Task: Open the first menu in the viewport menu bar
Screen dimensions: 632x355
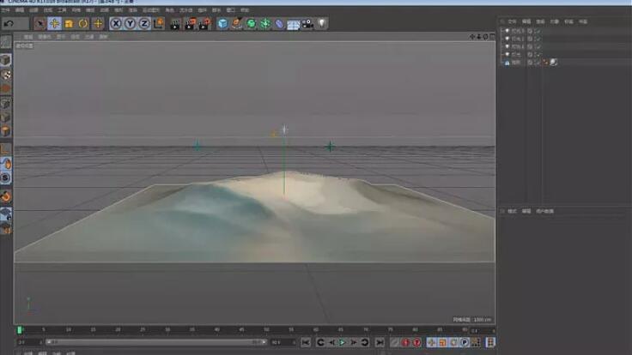Action: [x=28, y=38]
